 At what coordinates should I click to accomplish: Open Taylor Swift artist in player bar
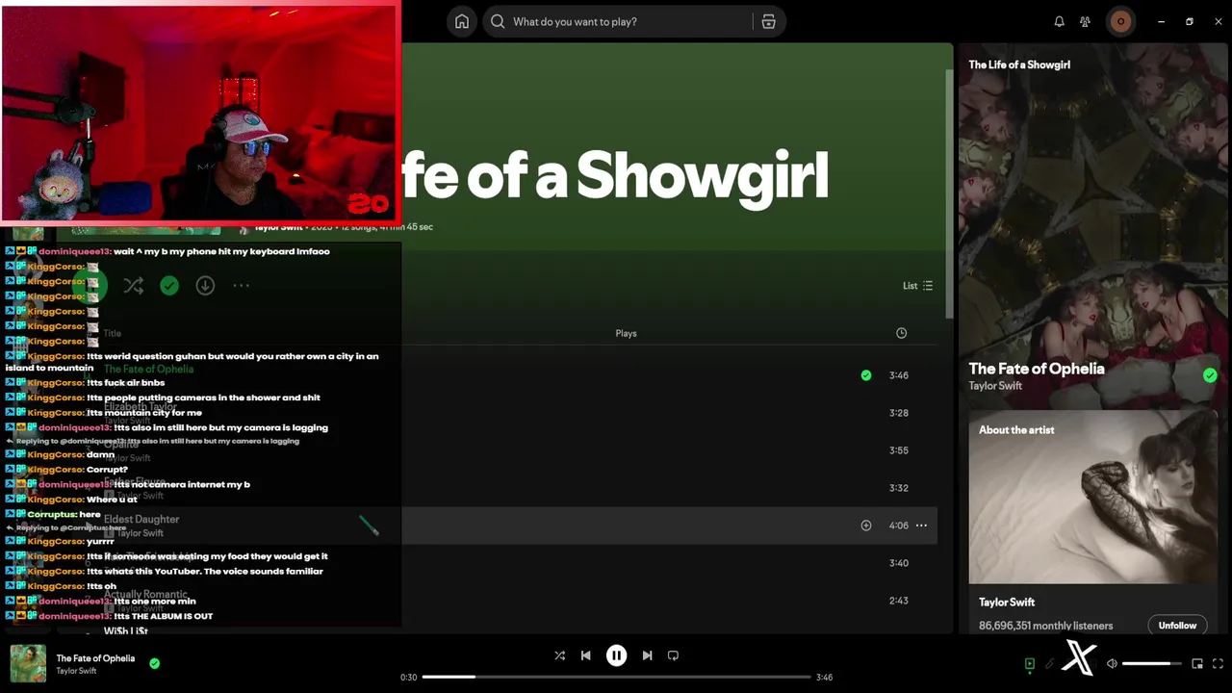click(x=76, y=671)
